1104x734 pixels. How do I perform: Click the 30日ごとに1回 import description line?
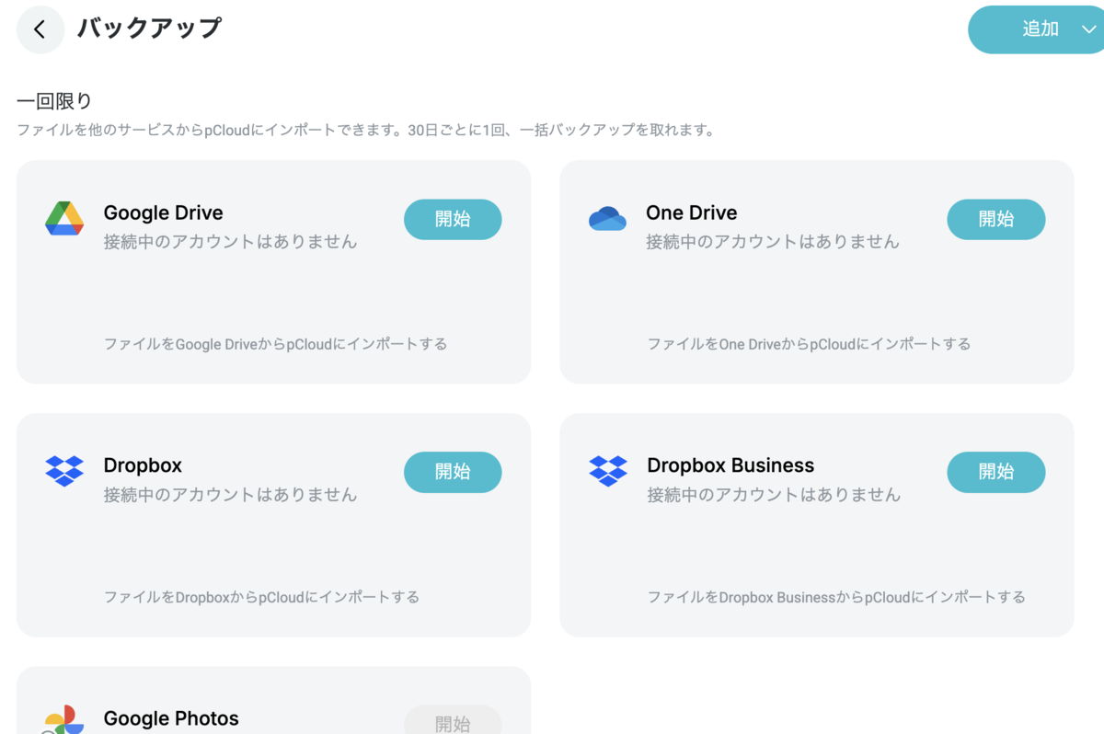pos(366,131)
